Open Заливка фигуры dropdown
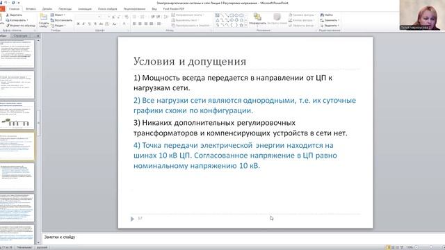The height and width of the screenshot is (250, 445). click(x=302, y=15)
